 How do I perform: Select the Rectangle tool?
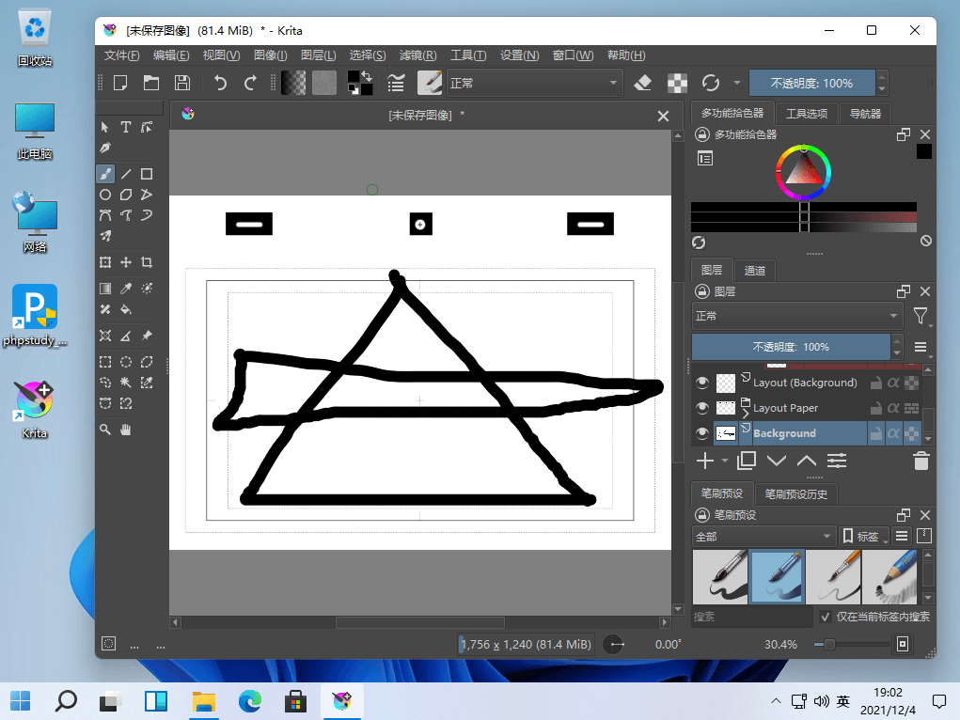point(147,174)
